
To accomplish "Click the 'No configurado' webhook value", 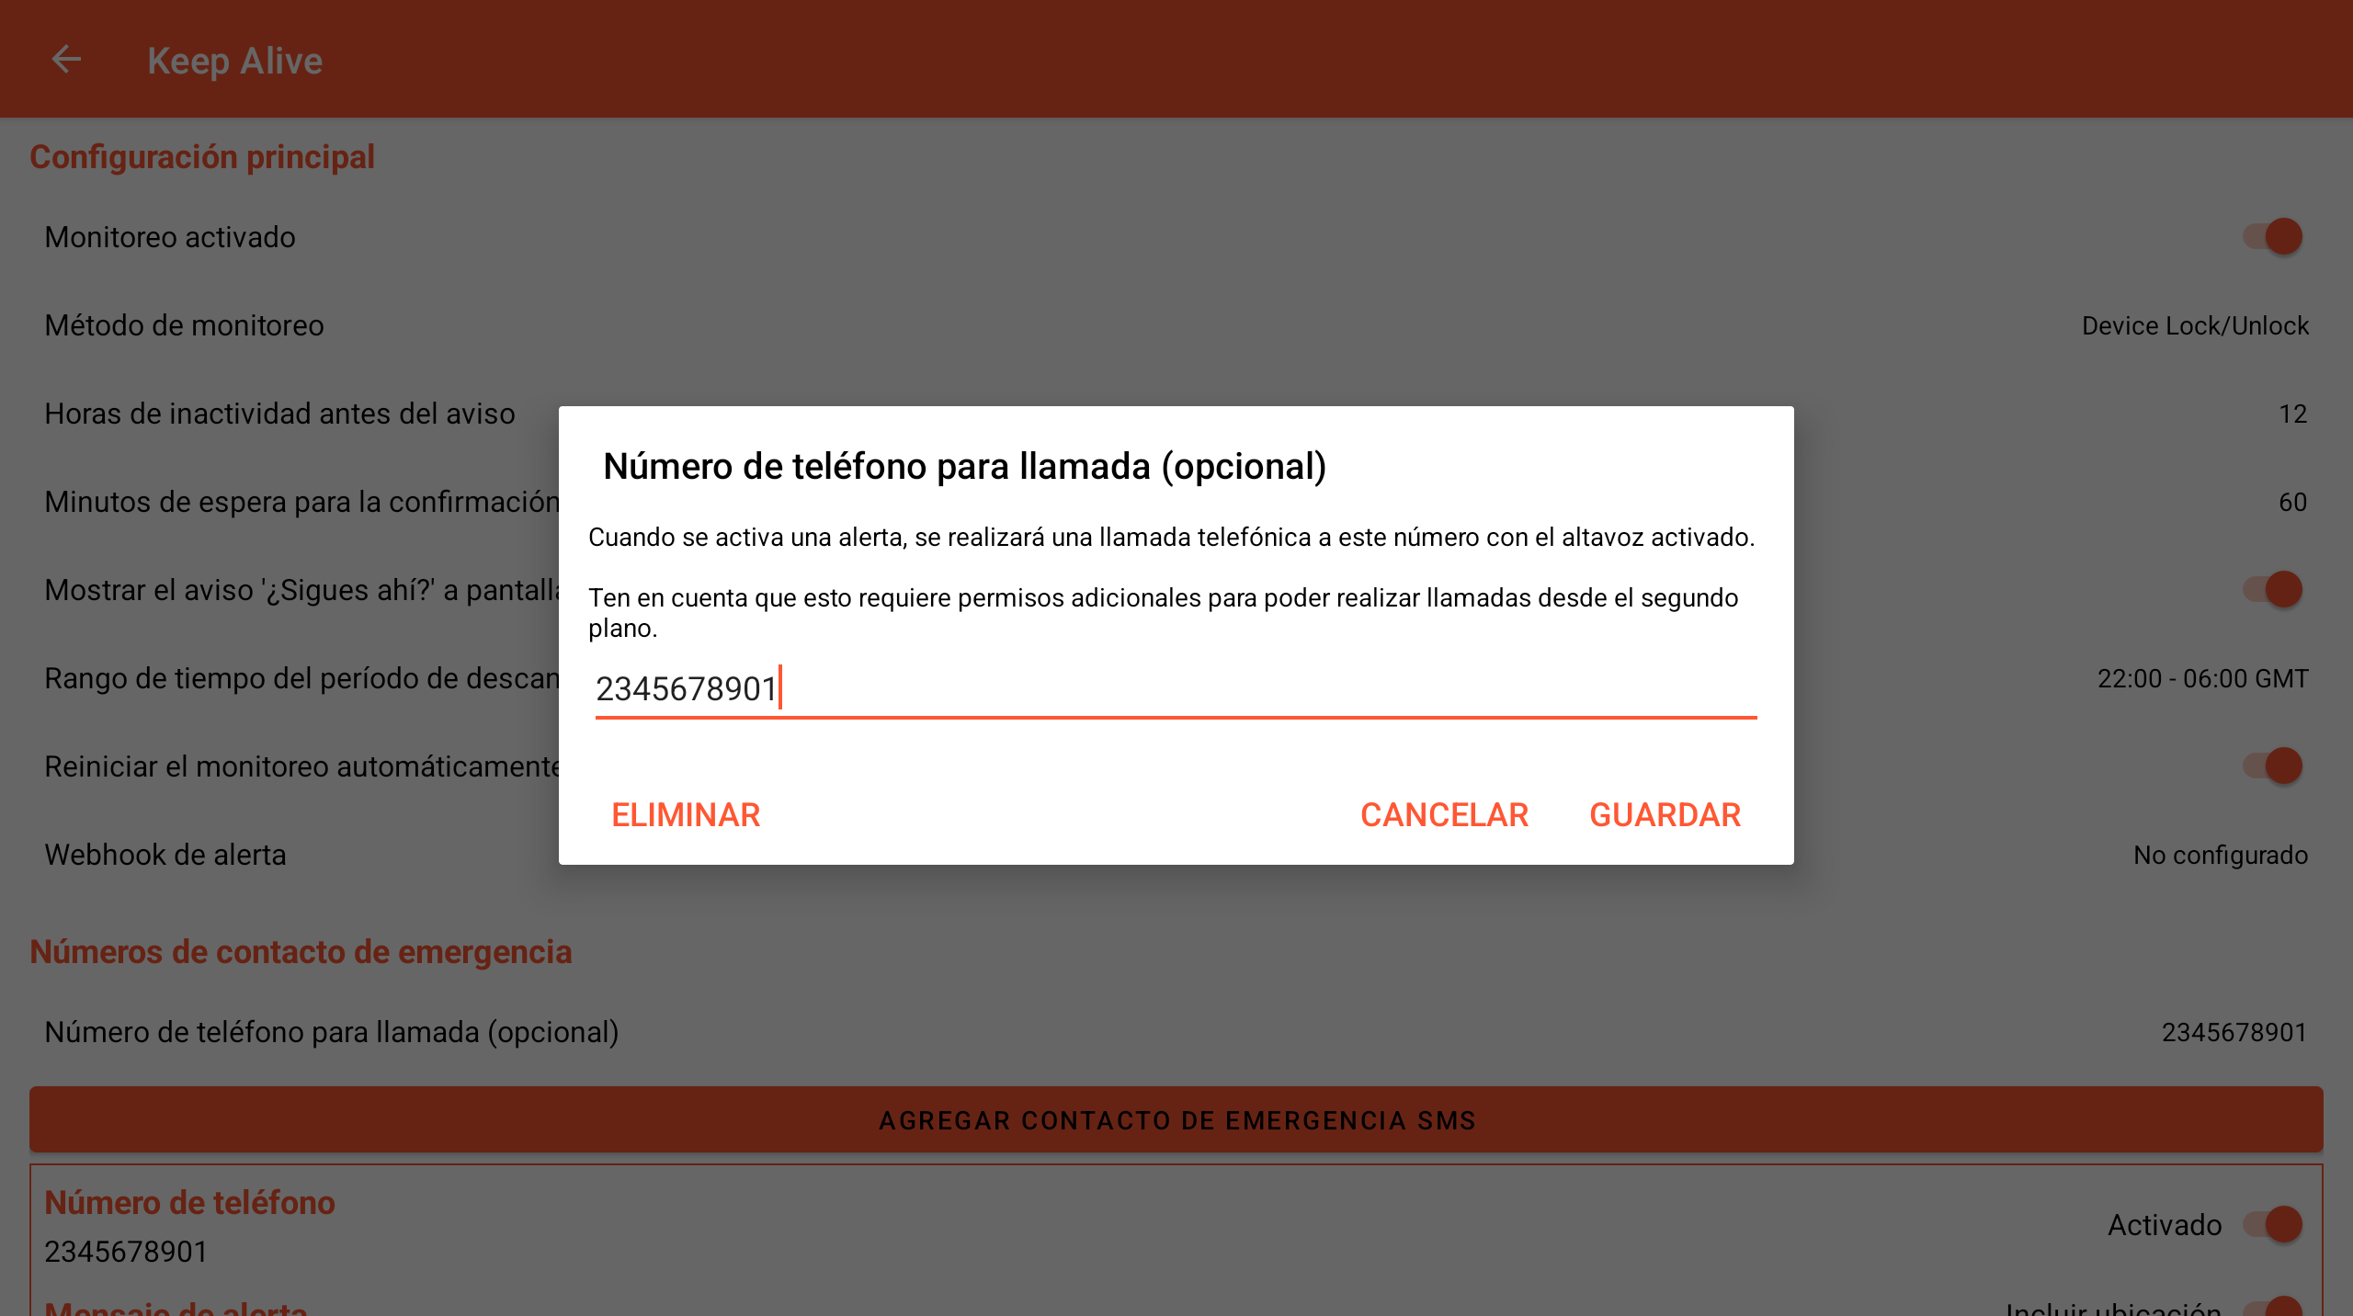I will click(x=2221, y=855).
